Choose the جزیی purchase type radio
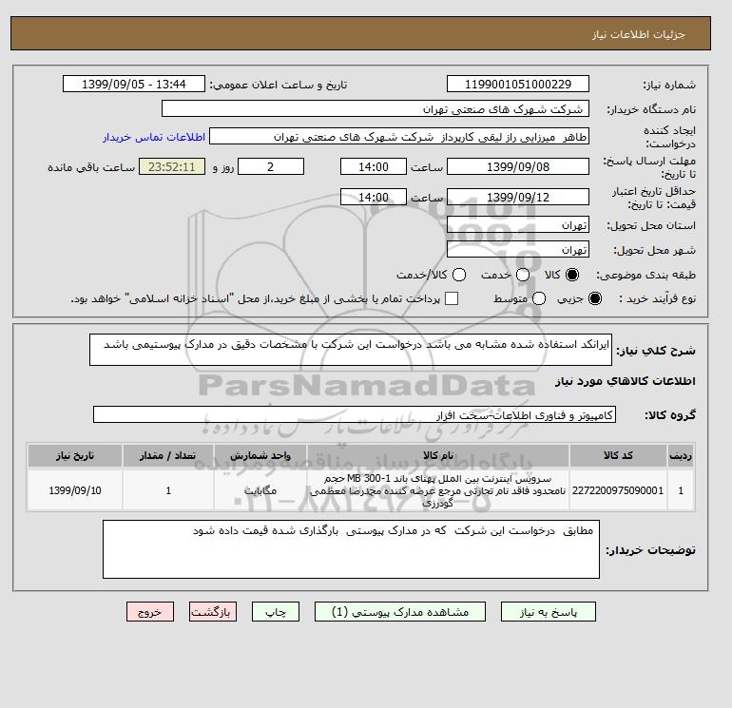The height and width of the screenshot is (708, 732). [595, 298]
